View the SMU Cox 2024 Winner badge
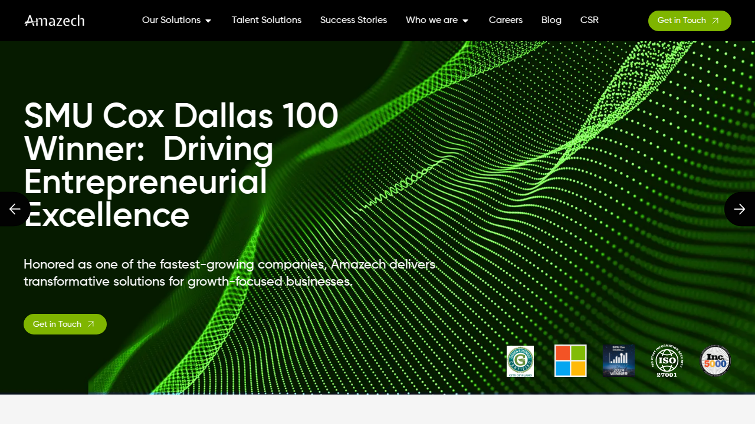 [618, 361]
